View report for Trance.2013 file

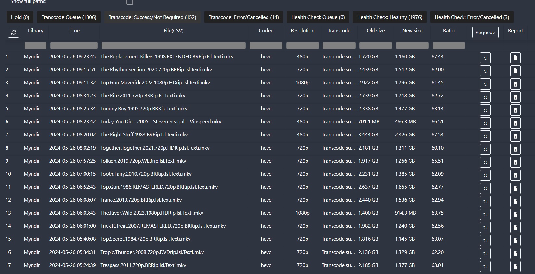tap(515, 202)
